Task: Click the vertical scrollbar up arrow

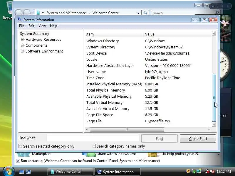Action: click(214, 33)
